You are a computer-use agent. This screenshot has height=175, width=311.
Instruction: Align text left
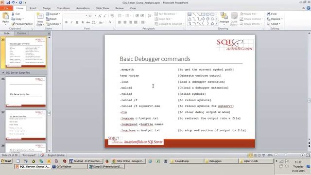click(120, 22)
